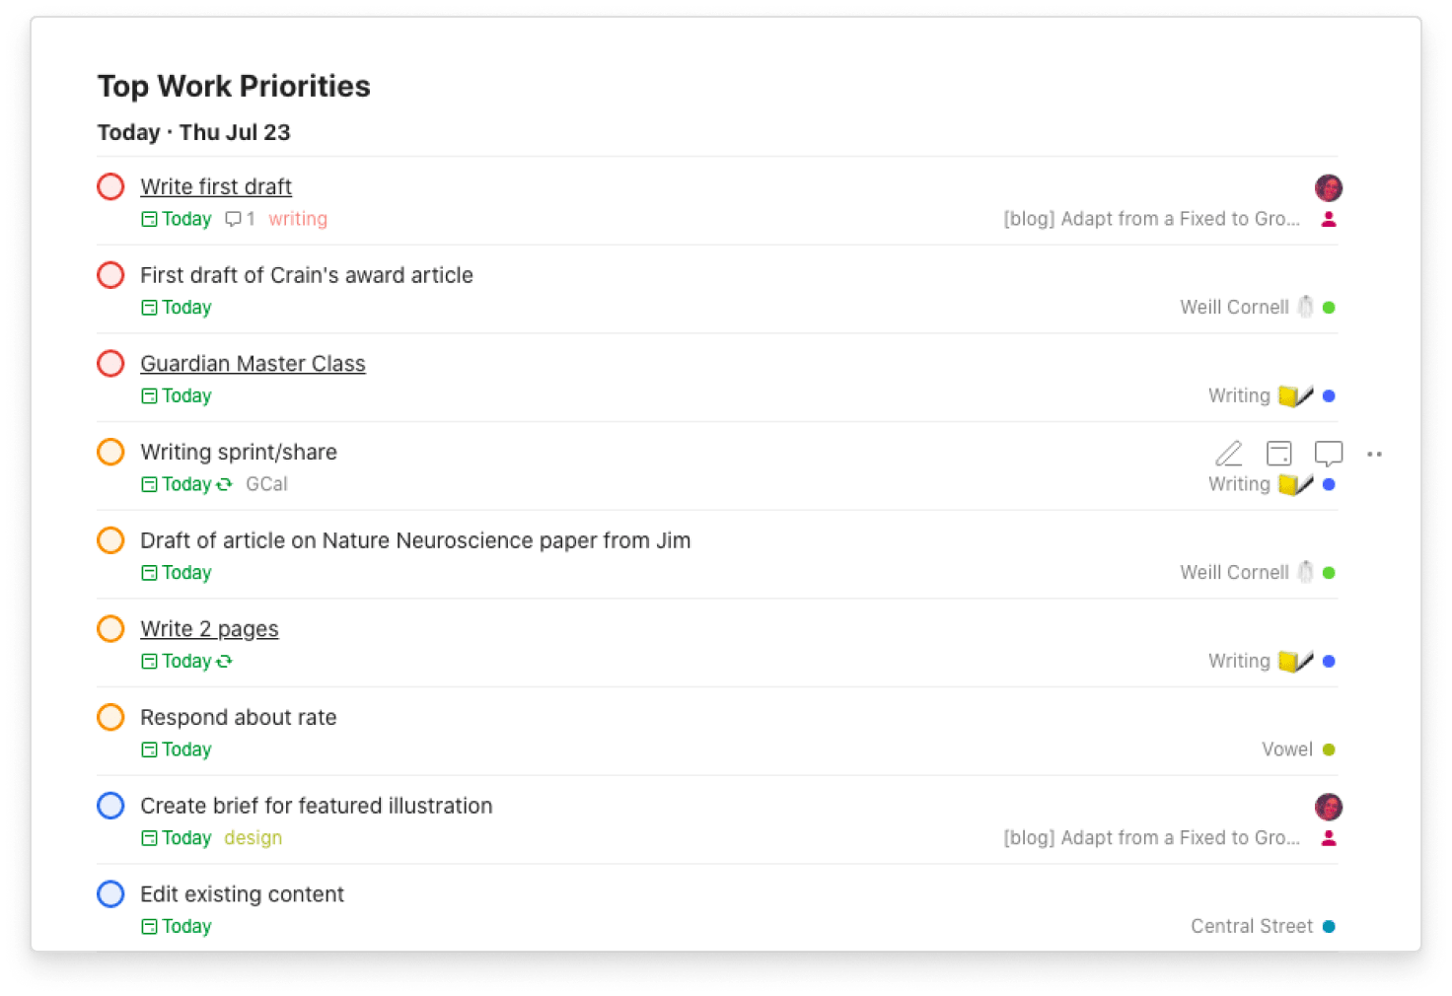
Task: Open the Vowel project from Respond about rate
Action: point(1284,749)
